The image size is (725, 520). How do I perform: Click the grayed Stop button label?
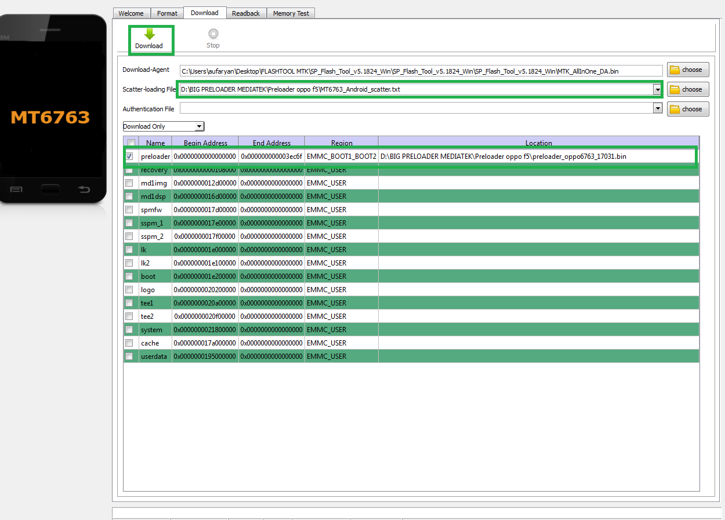213,45
